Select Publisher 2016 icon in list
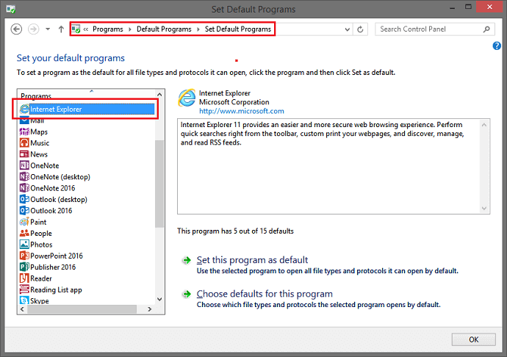 24,267
